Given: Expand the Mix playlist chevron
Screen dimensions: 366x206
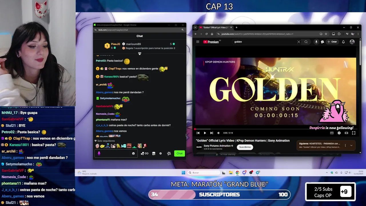Looking at the screenshot, I should coord(351,145).
